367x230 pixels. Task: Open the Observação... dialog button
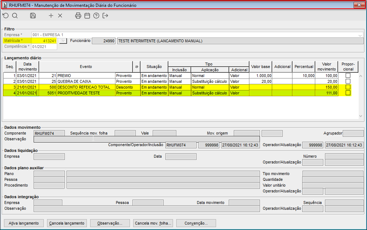point(110,223)
